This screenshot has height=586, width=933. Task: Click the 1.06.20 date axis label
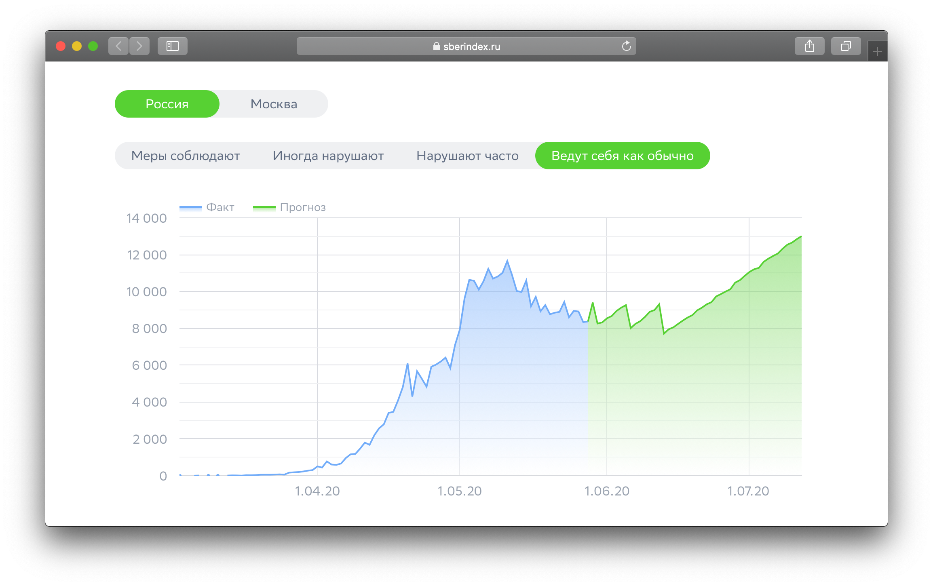coord(606,491)
